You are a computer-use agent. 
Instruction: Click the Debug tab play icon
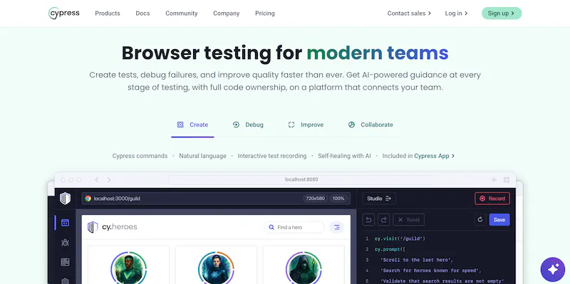236,125
